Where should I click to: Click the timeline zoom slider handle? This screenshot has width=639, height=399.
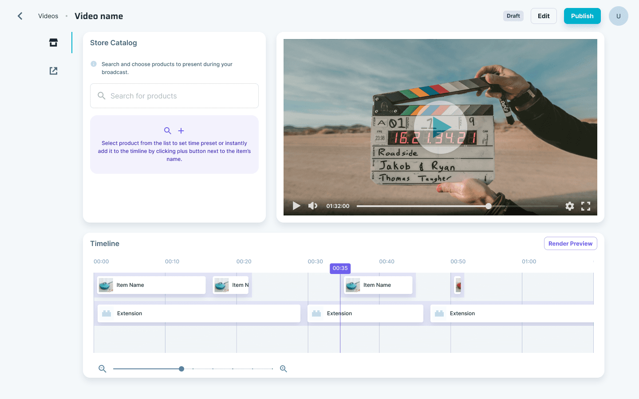[181, 369]
